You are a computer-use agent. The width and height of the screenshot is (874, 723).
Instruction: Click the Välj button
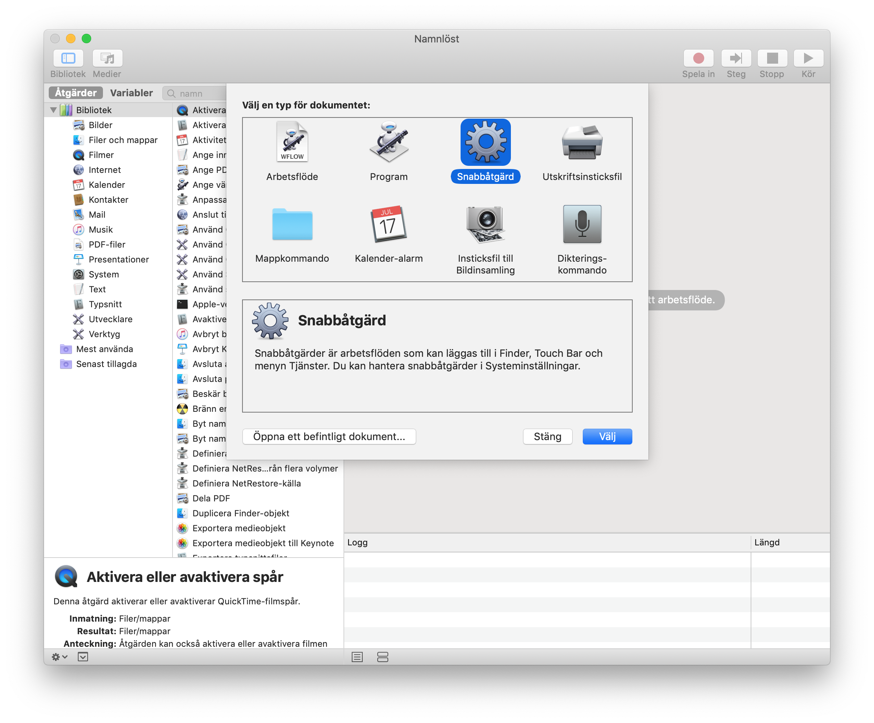click(607, 437)
